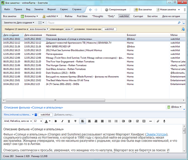Screen dimensions: 188x160
Task: Insert bulleted list
Action: click(110, 121)
